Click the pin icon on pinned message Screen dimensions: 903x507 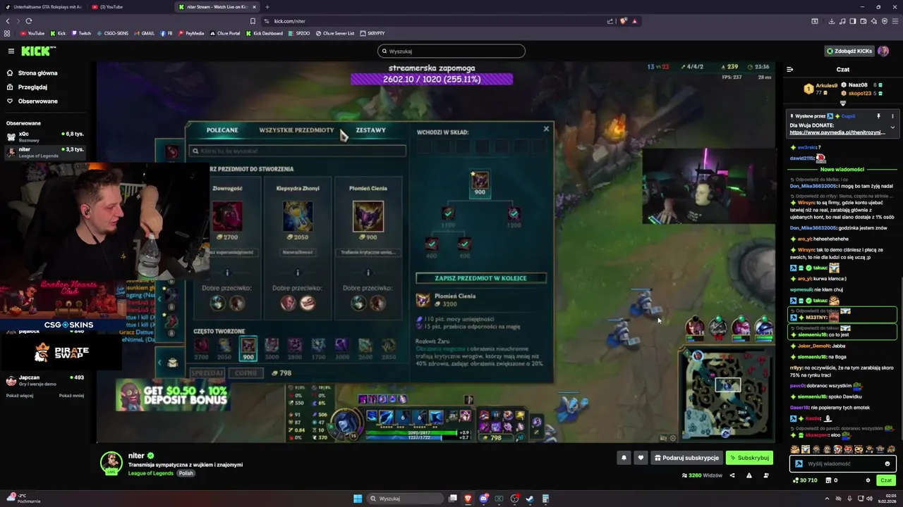tap(878, 116)
